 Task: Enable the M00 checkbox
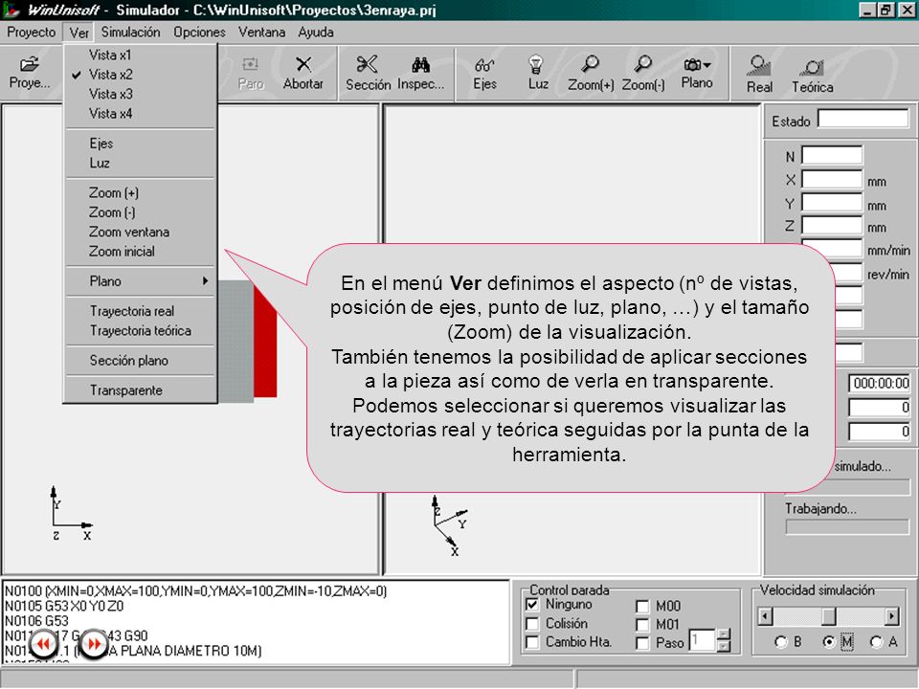click(642, 606)
